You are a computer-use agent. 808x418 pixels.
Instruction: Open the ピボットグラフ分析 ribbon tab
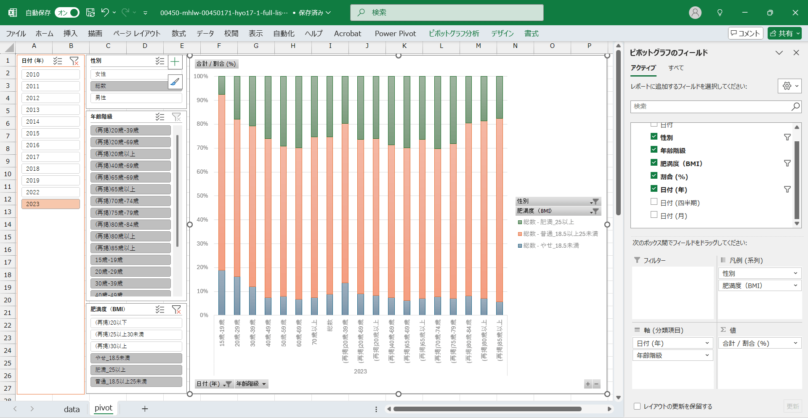[x=454, y=34]
